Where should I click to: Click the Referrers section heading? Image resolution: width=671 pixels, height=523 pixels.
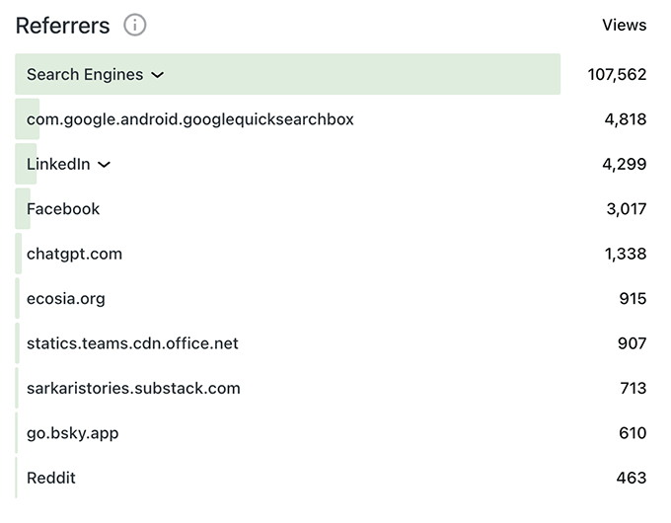coord(62,26)
